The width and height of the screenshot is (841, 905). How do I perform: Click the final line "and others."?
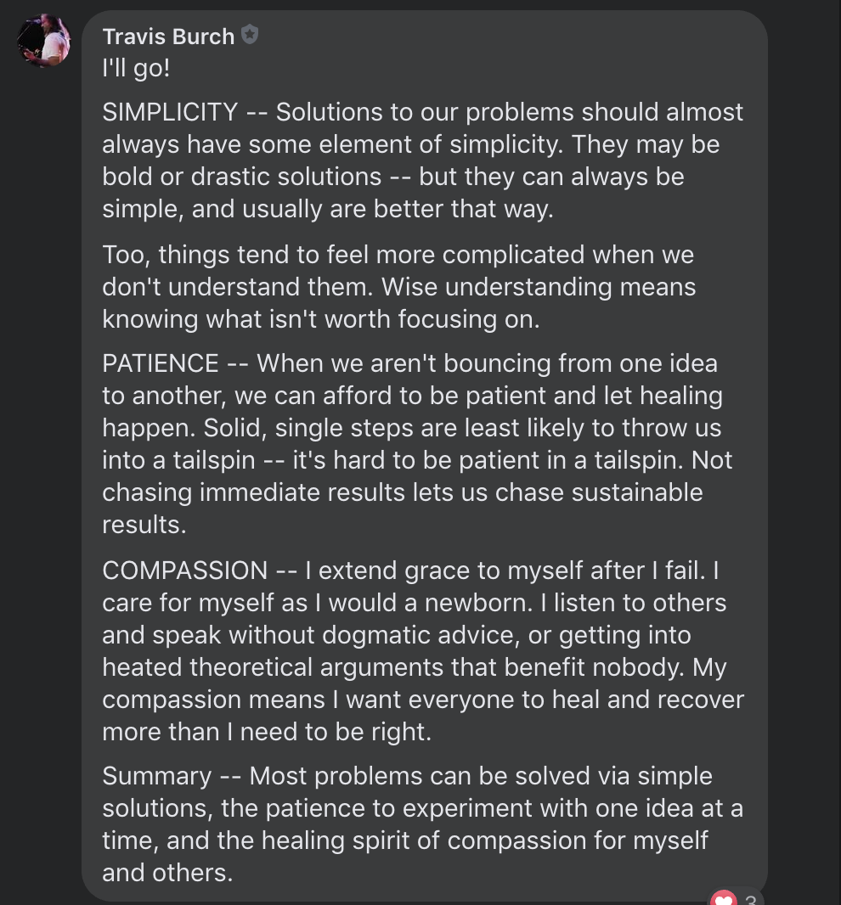pos(167,873)
